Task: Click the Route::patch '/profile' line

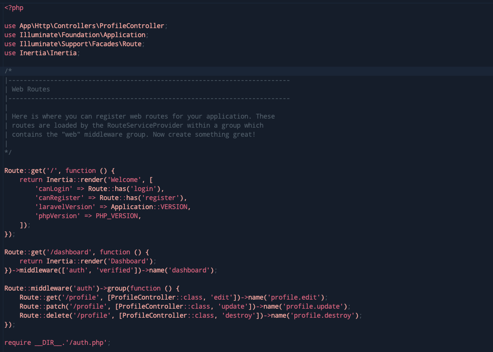Action: pyautogui.click(x=57, y=306)
